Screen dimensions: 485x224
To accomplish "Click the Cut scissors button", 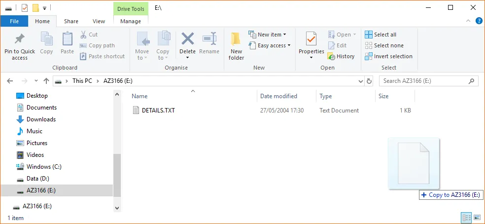I will point(89,35).
